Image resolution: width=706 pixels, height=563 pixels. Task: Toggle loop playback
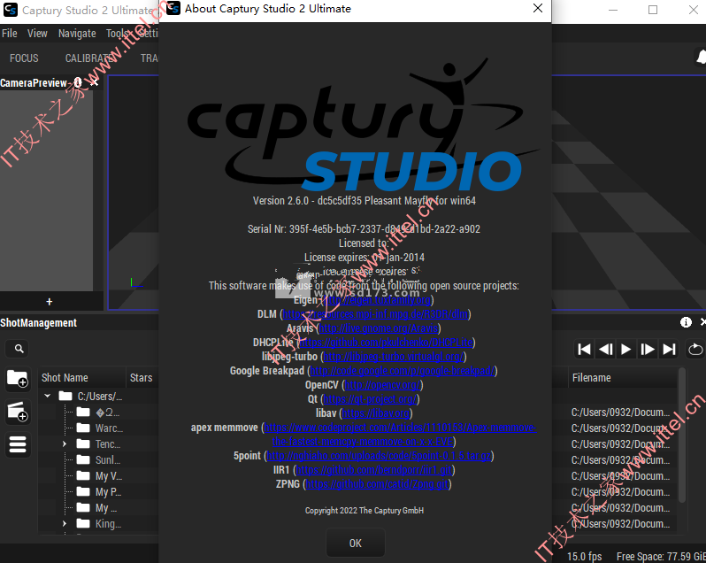click(695, 349)
